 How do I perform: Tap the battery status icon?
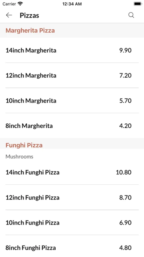(138, 4)
